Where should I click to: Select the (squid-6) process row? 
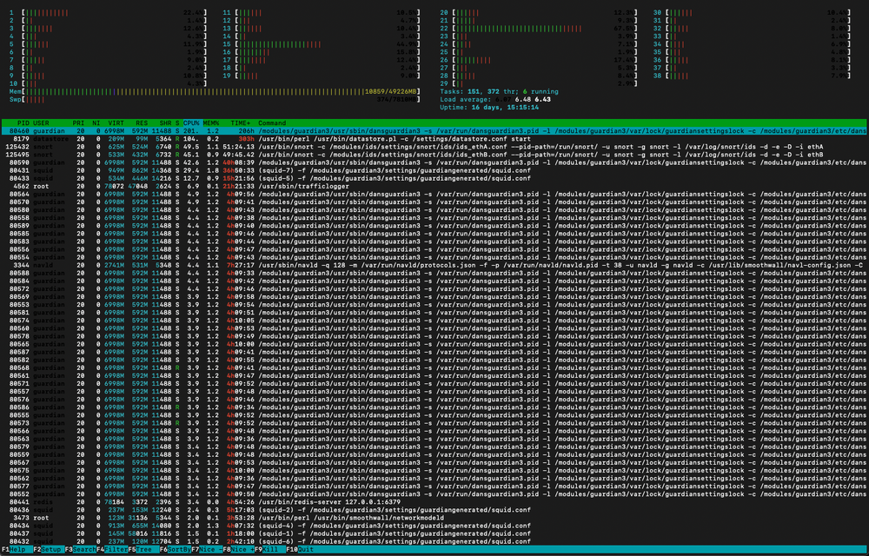(x=434, y=541)
